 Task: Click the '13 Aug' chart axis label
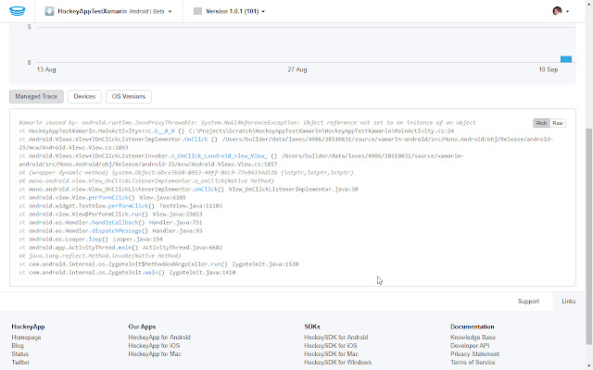[46, 69]
